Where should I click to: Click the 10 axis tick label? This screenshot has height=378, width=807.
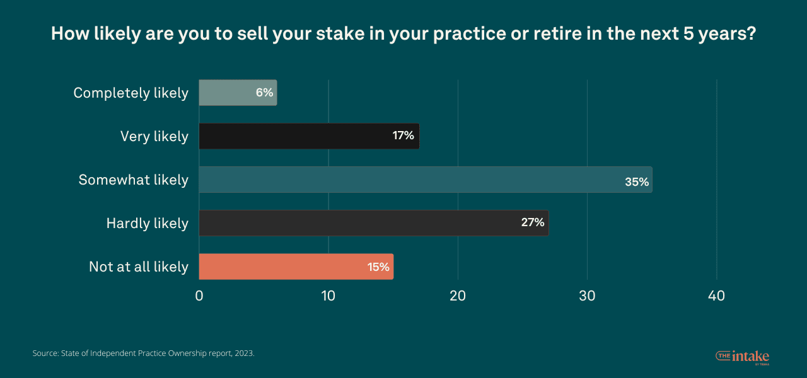point(328,295)
